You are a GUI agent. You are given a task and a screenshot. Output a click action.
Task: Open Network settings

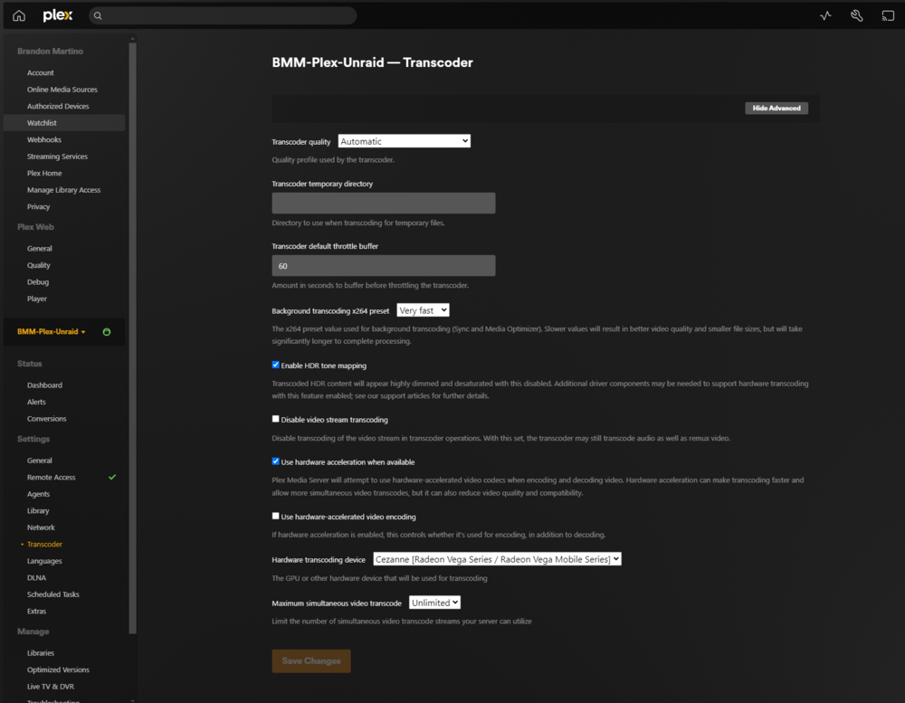click(x=41, y=527)
